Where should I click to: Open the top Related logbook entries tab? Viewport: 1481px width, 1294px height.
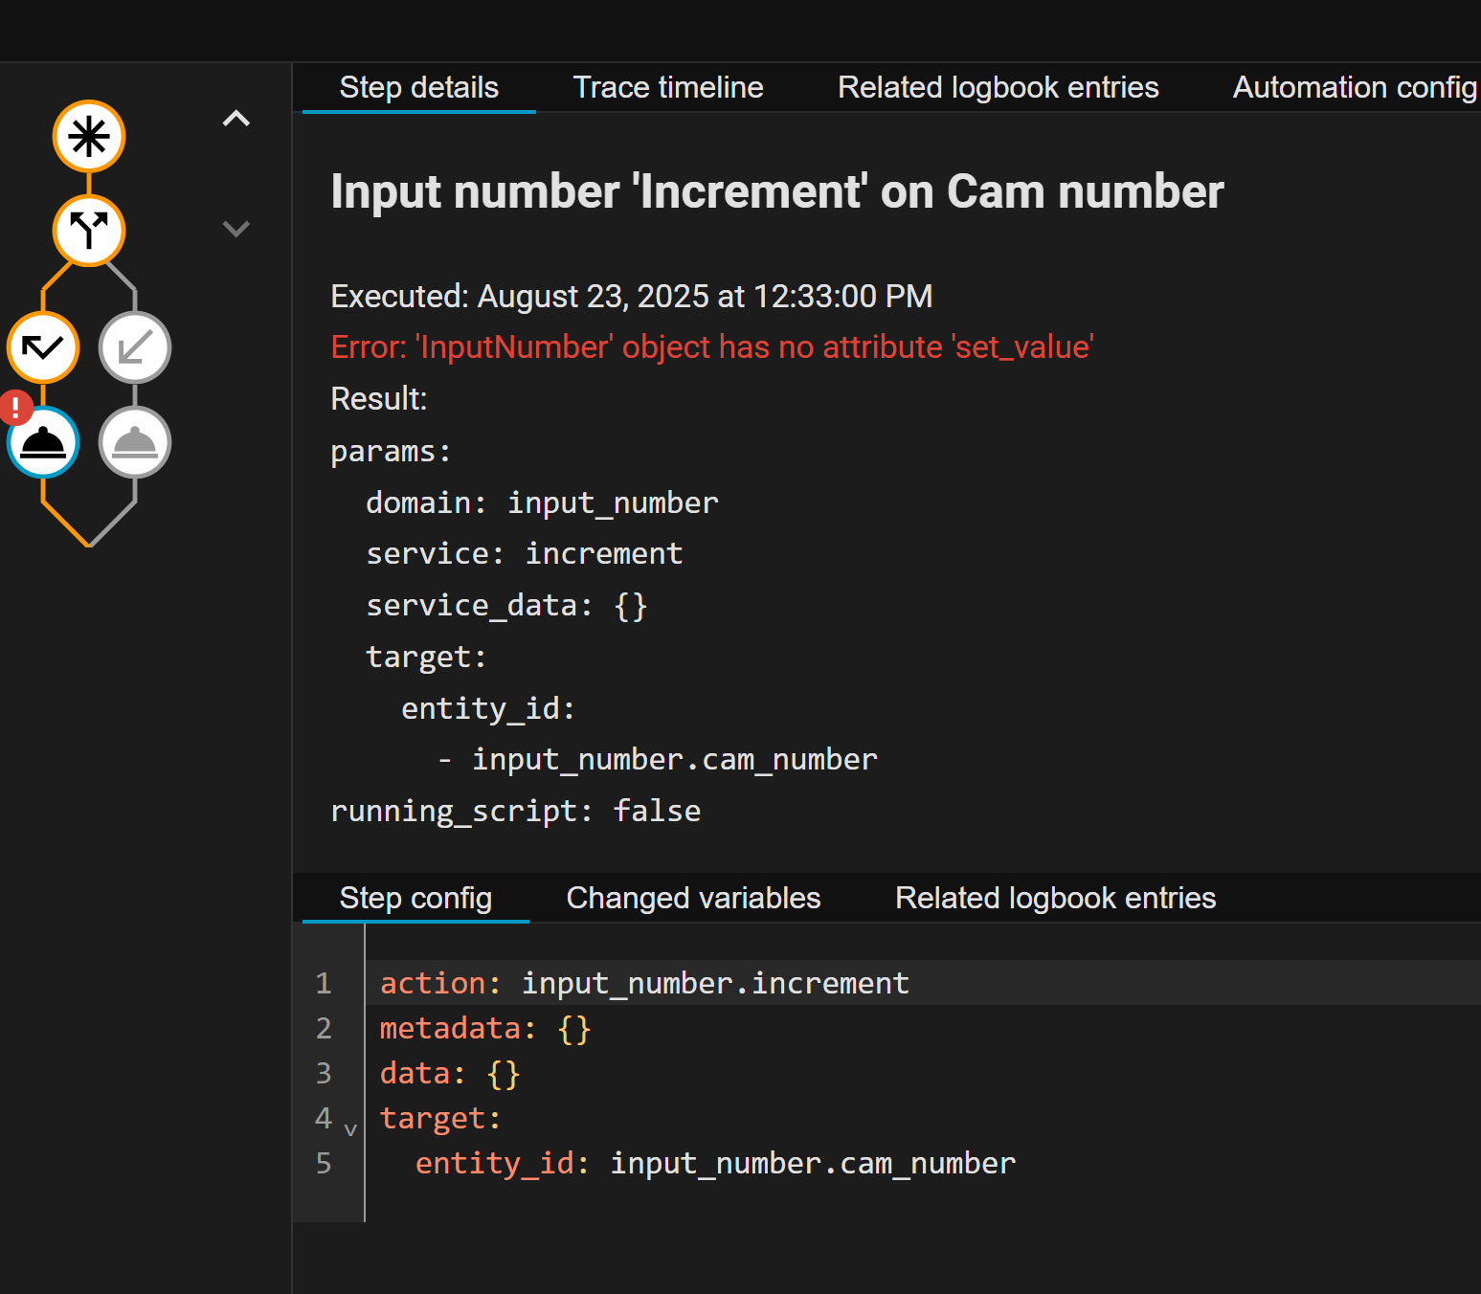click(998, 87)
